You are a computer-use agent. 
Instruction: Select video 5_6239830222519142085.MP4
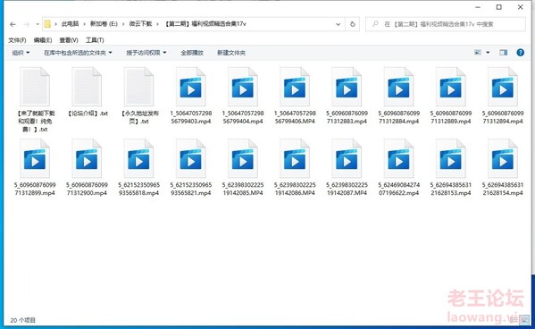[x=243, y=168]
